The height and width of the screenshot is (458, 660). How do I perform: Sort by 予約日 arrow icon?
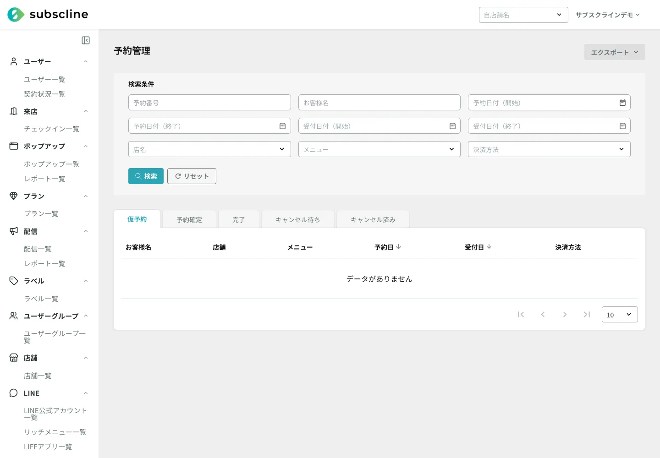399,247
